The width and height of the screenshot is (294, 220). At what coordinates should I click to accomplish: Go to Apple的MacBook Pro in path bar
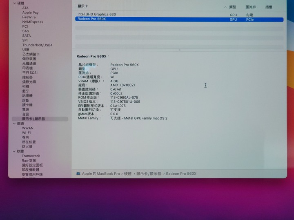pyautogui.click(x=101, y=174)
